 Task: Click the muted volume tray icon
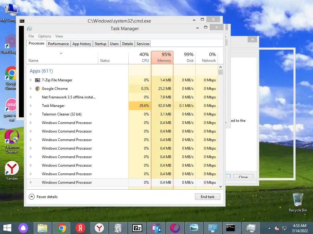point(277,228)
